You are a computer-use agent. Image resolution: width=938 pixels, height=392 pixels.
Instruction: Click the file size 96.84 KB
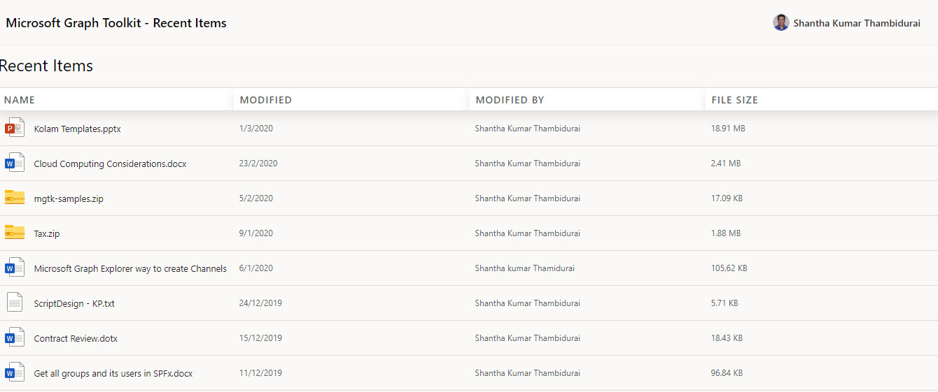tap(727, 373)
